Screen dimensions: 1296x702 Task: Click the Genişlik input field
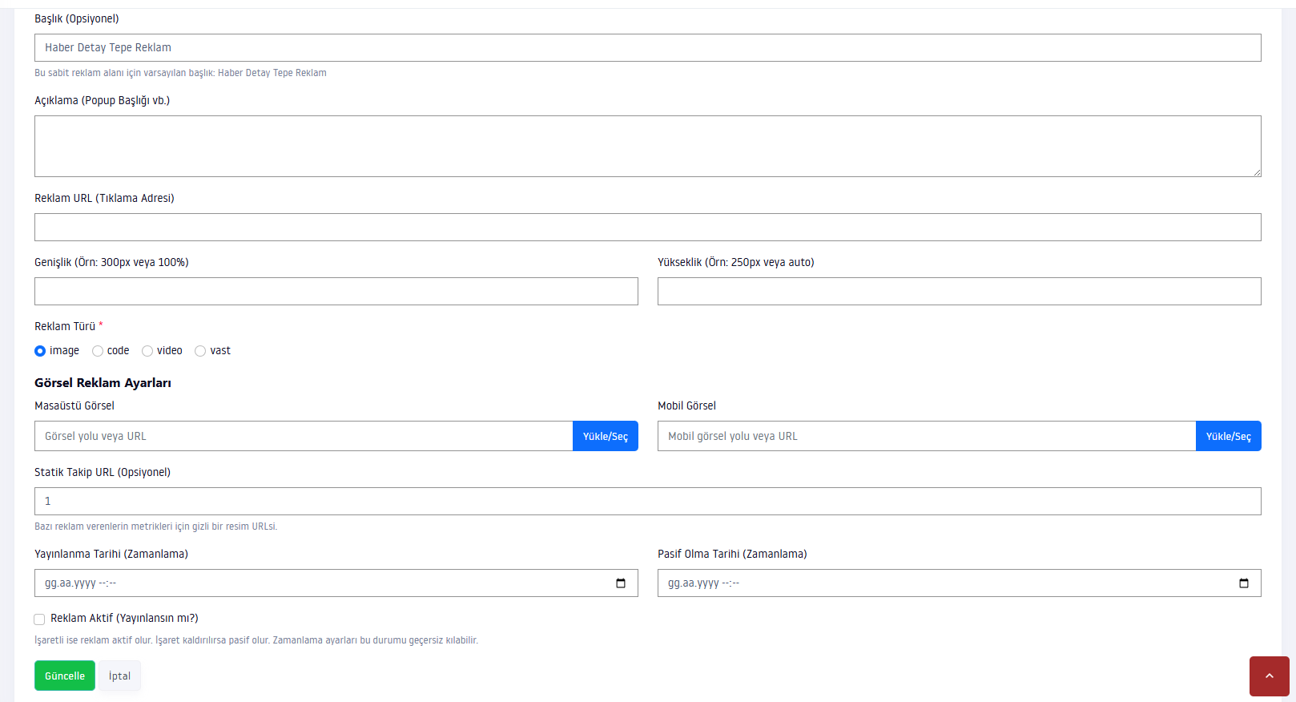tap(336, 291)
